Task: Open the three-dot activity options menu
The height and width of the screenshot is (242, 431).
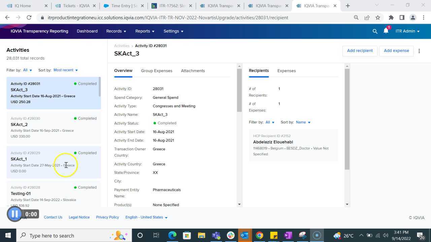Action: pyautogui.click(x=419, y=51)
